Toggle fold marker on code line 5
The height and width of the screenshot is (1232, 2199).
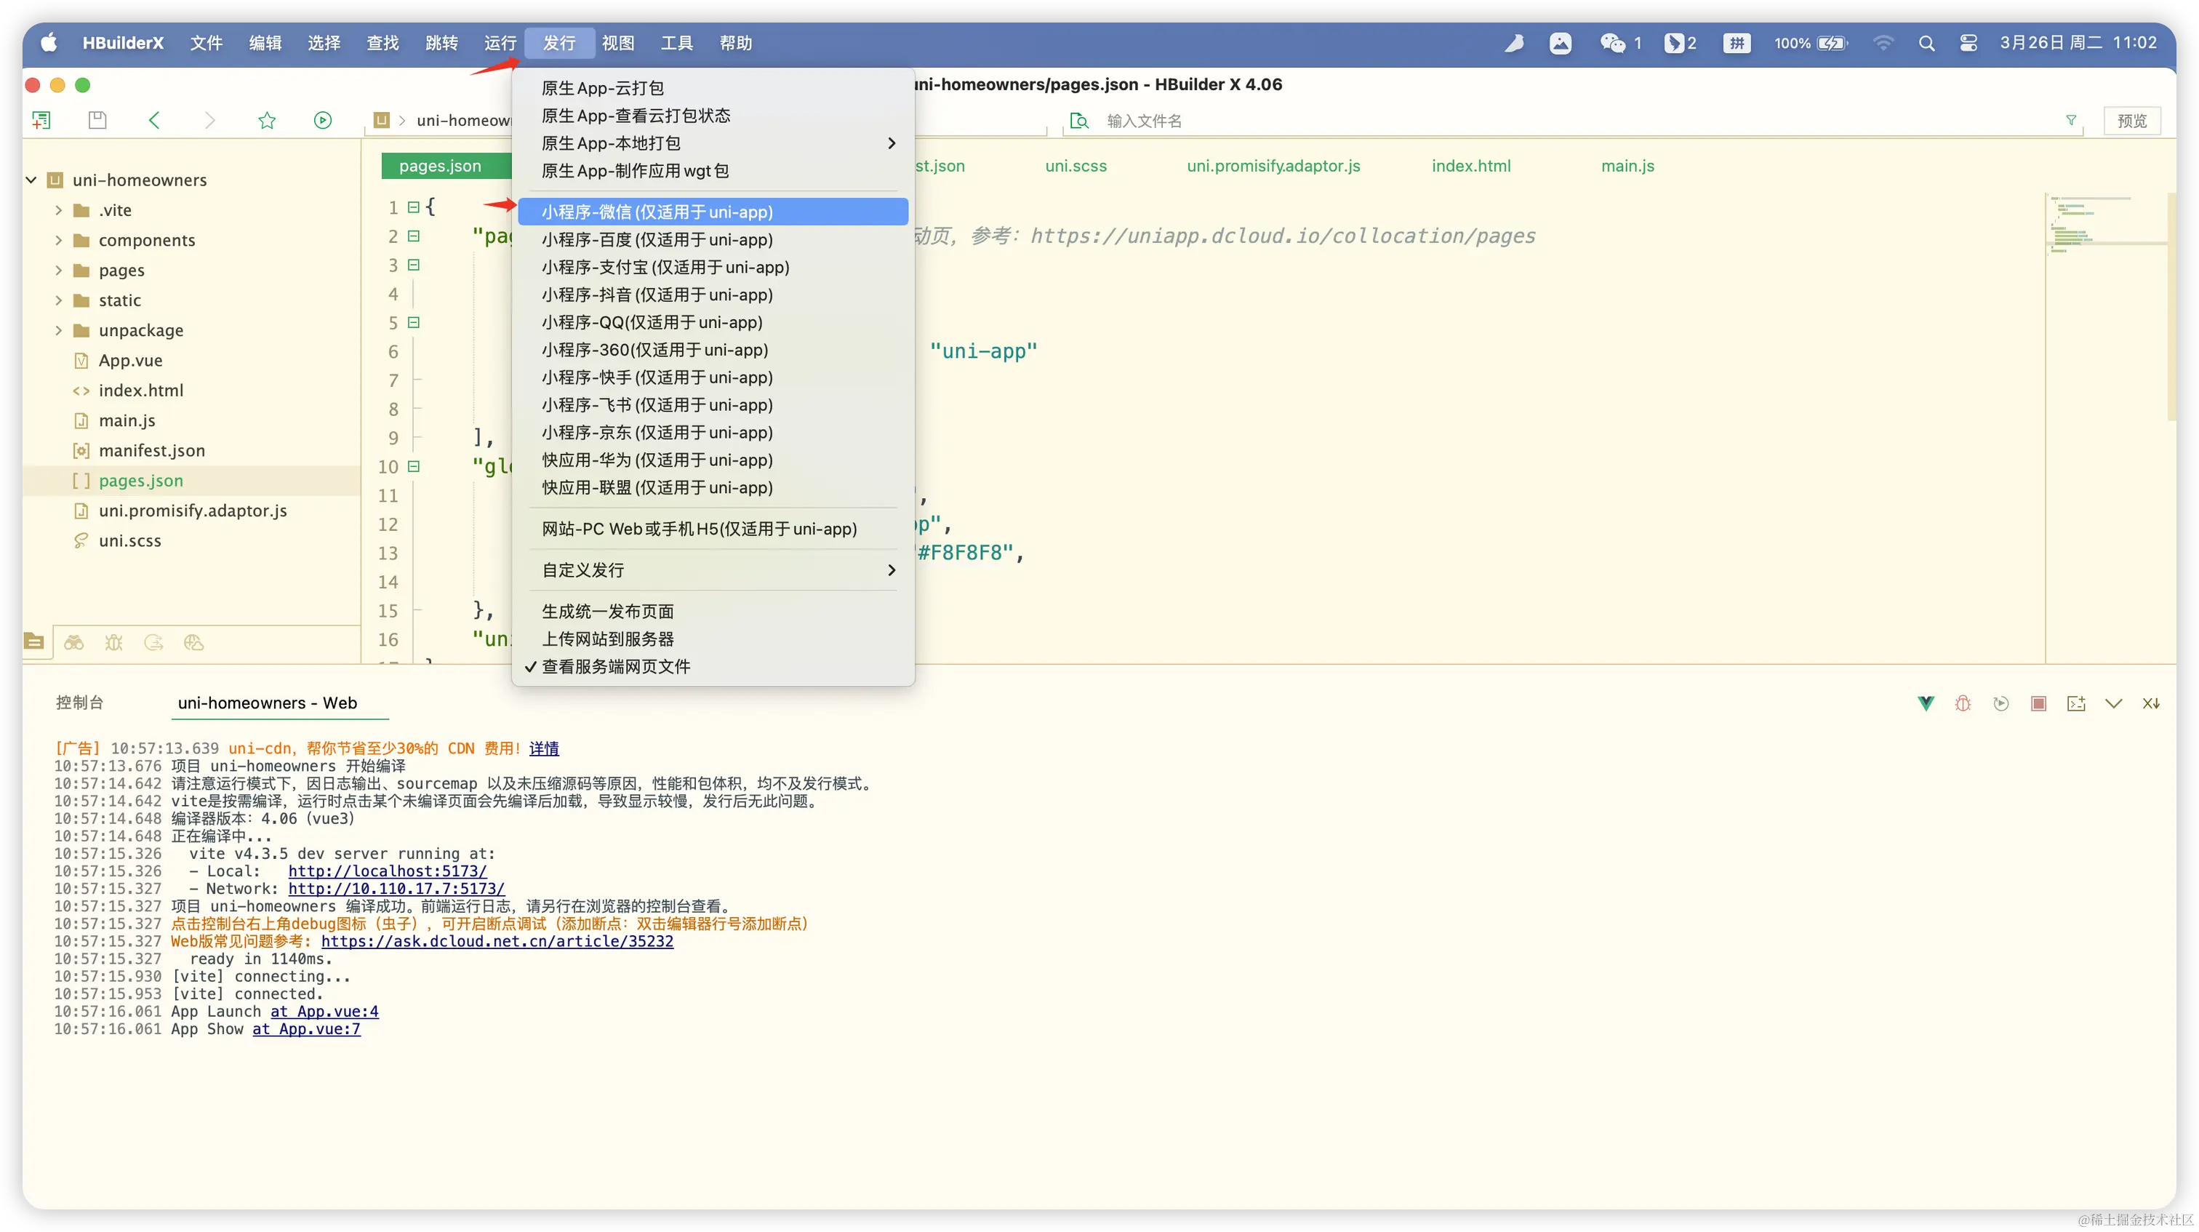pos(414,323)
